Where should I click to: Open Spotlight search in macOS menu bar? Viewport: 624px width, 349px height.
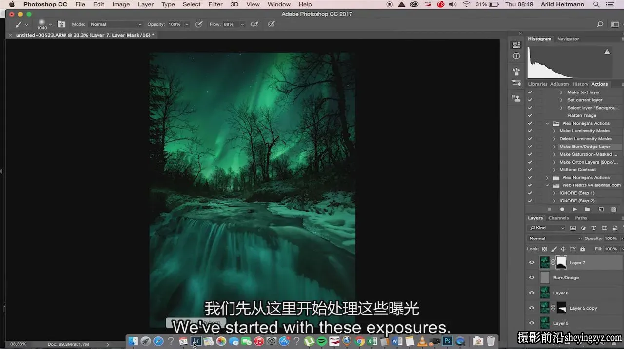[596, 4]
